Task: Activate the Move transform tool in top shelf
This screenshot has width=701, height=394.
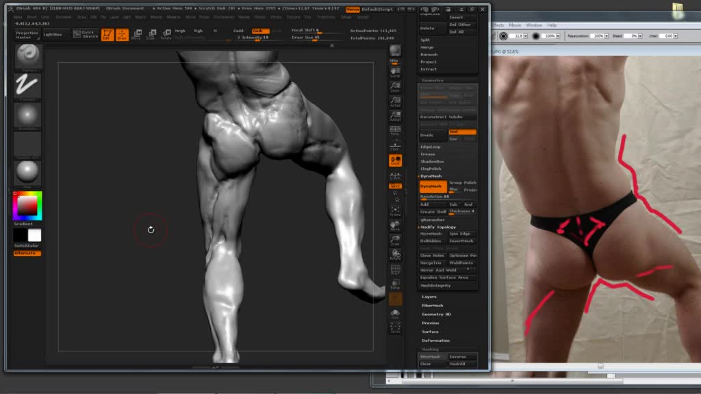Action: pos(137,34)
